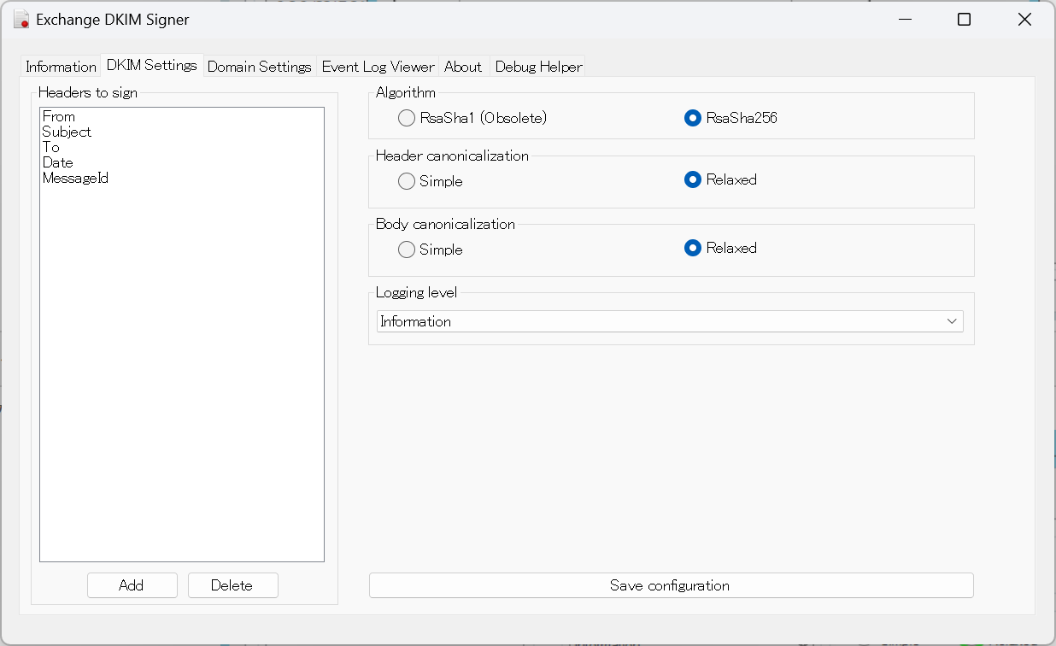Maximize the Exchange DKIM Signer window
This screenshot has width=1056, height=646.
tap(964, 20)
